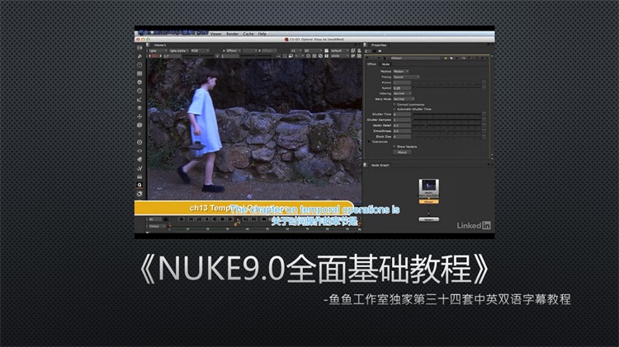This screenshot has width=619, height=347.
Task: Open the Help menu
Action: [x=262, y=34]
